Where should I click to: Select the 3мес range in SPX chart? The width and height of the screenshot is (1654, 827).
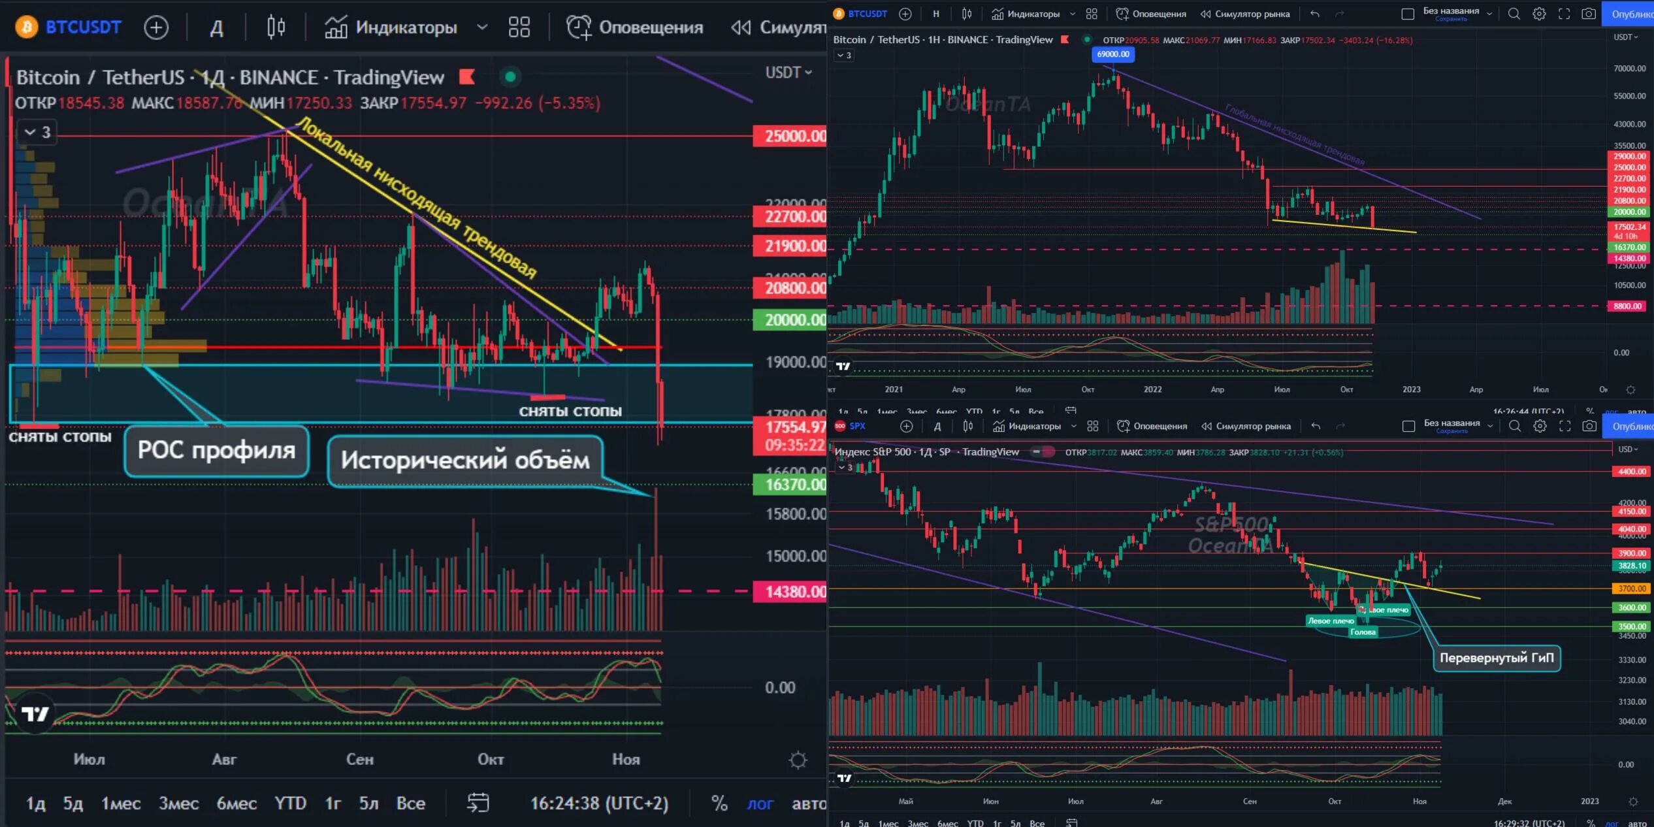918,823
